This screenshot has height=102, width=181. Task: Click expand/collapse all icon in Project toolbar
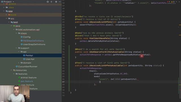(51, 2)
